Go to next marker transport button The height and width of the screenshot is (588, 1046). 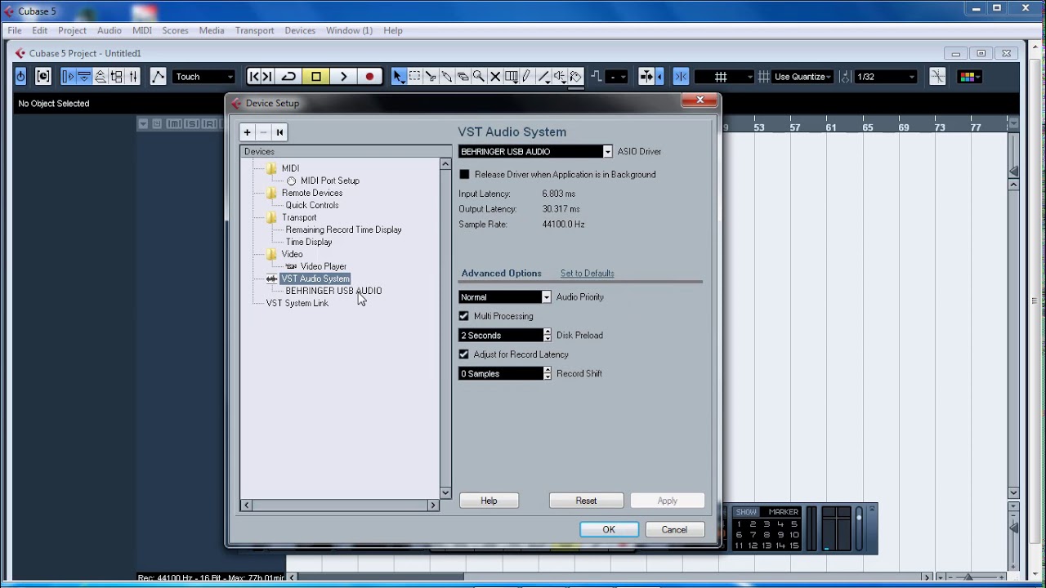coord(267,77)
